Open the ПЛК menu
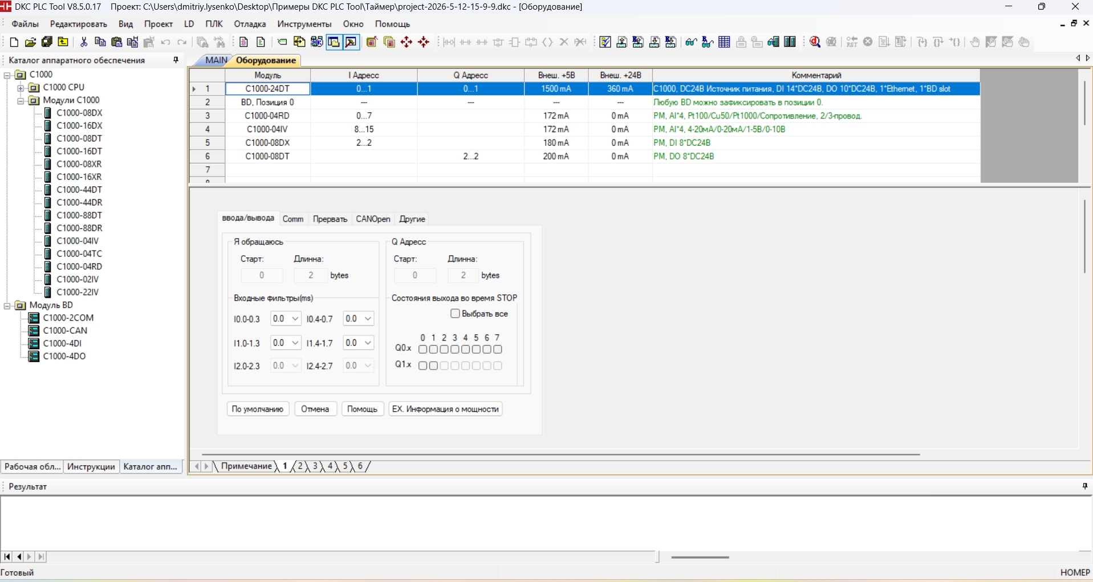 pos(214,24)
